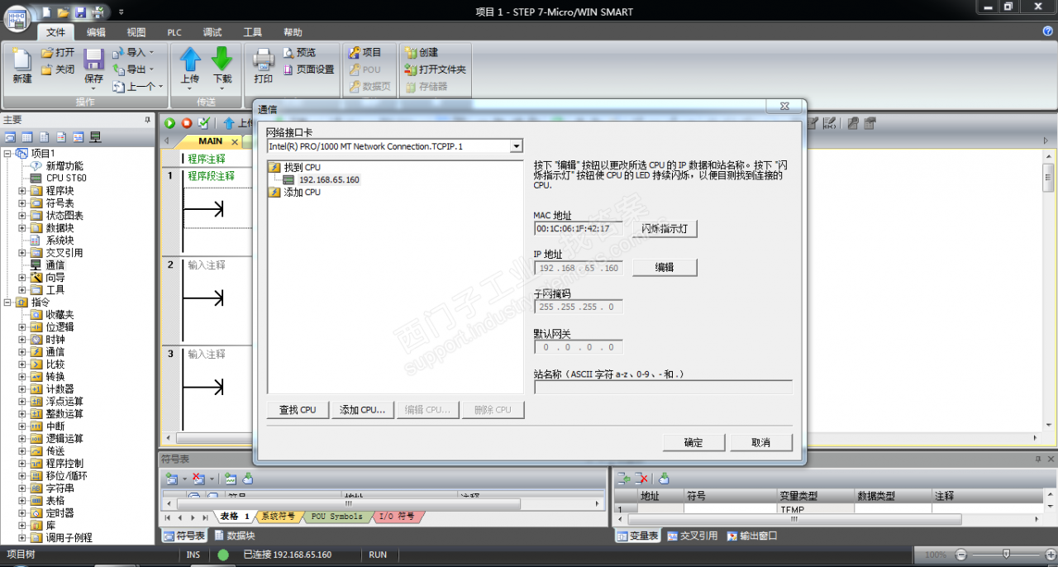Click the insert row icon in variable table toolbar

click(x=625, y=479)
